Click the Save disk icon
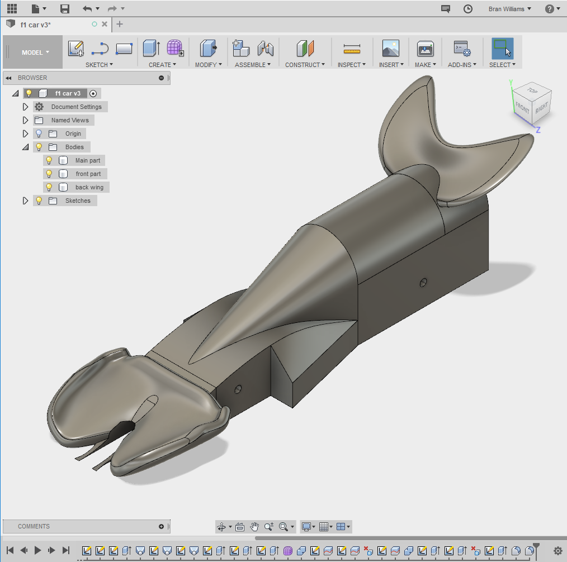 (65, 9)
